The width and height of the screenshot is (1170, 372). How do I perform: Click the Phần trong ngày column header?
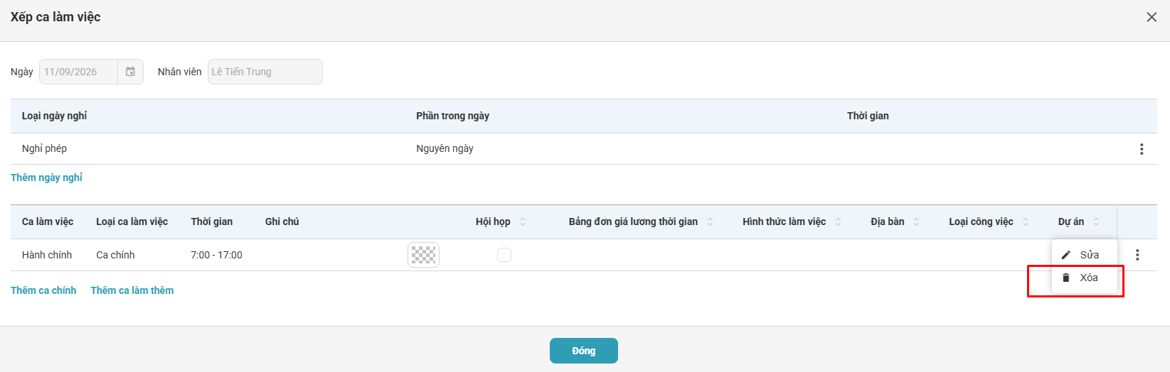pyautogui.click(x=452, y=116)
